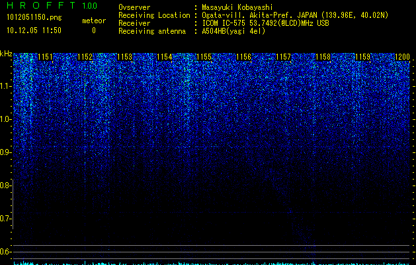
Task: Click the meteor label
Action: 94,21
